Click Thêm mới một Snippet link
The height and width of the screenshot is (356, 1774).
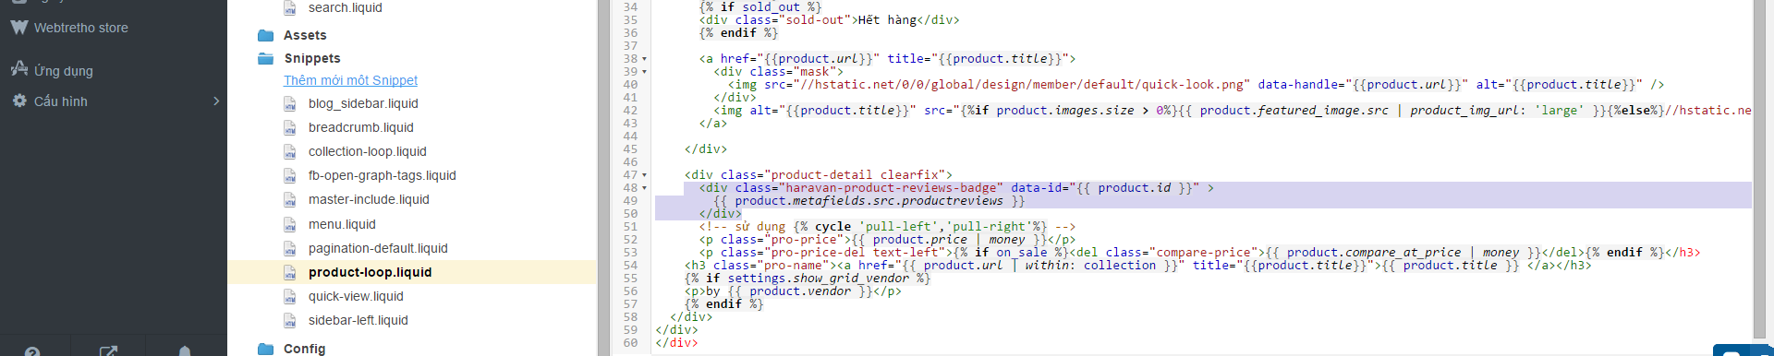tap(350, 80)
